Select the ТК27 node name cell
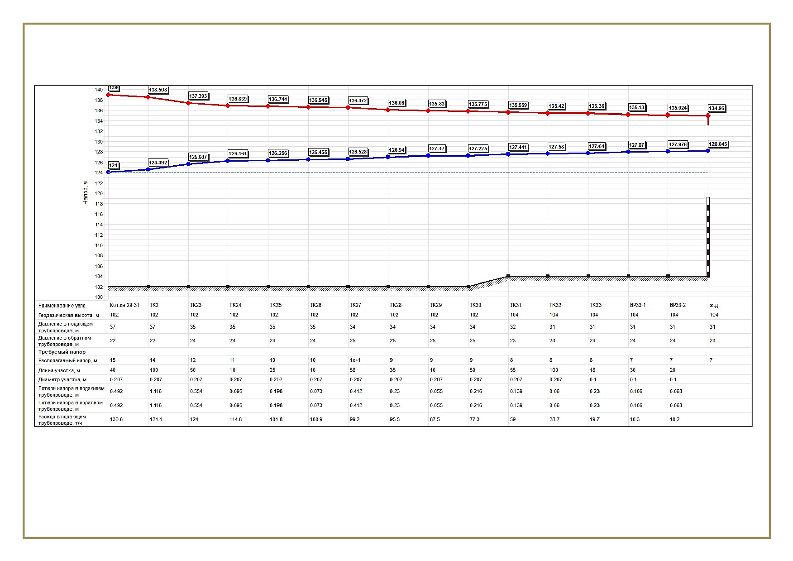The image size is (793, 561). click(x=355, y=305)
